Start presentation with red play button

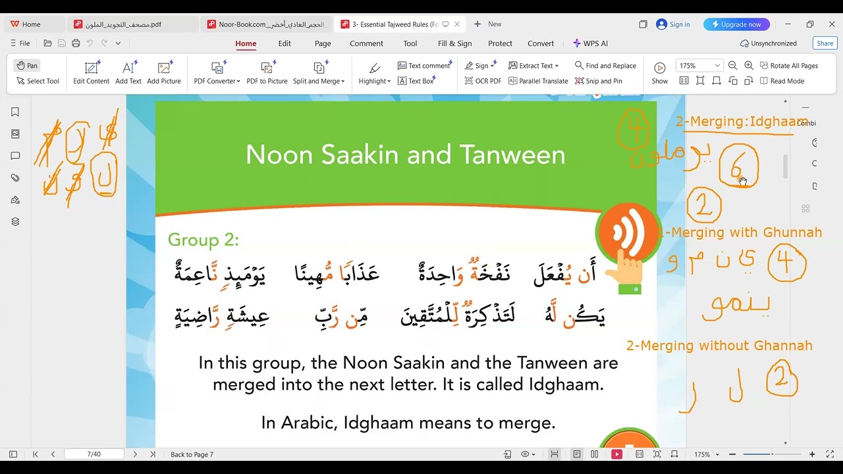617,454
